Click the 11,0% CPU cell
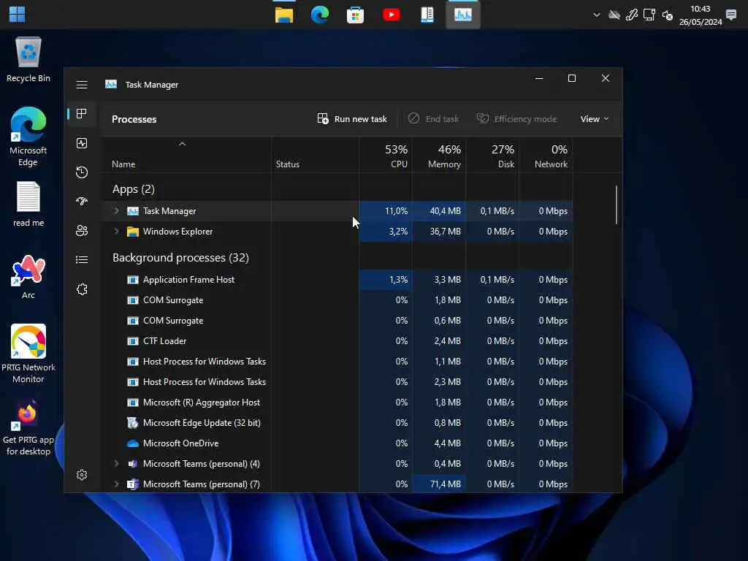 click(386, 211)
